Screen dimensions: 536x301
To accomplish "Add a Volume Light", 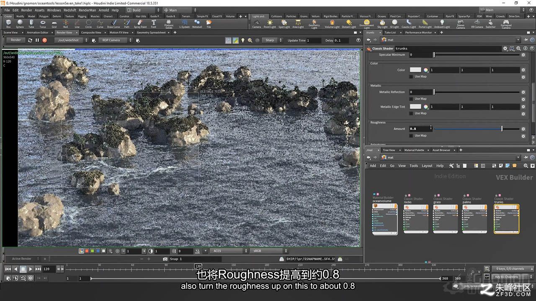I will tap(332, 24).
